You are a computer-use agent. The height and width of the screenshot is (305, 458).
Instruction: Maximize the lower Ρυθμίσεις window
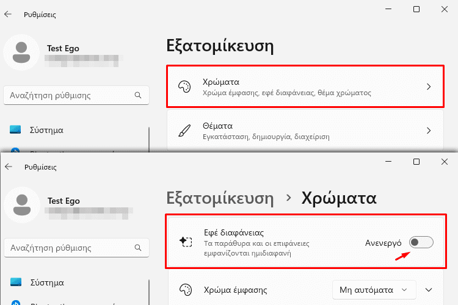pyautogui.click(x=416, y=162)
